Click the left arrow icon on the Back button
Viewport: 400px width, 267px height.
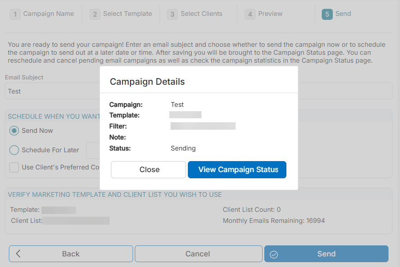click(x=18, y=254)
